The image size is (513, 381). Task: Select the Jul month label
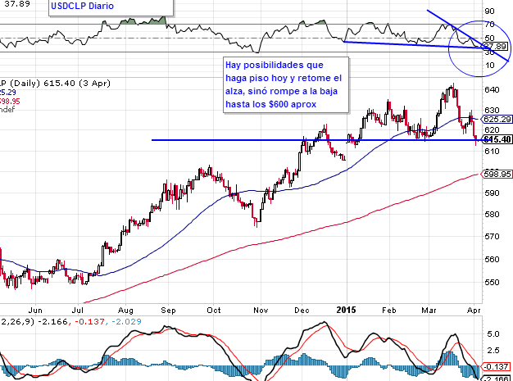pyautogui.click(x=77, y=310)
